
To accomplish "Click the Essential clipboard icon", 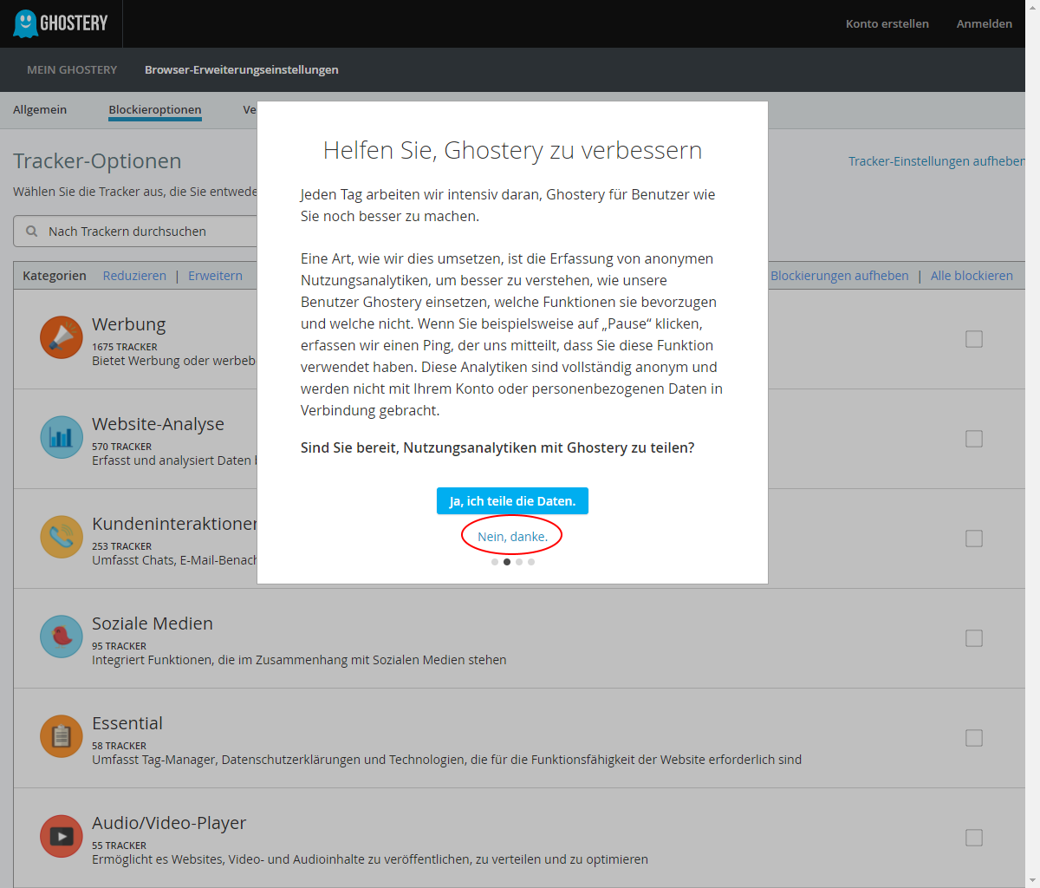I will click(x=62, y=736).
